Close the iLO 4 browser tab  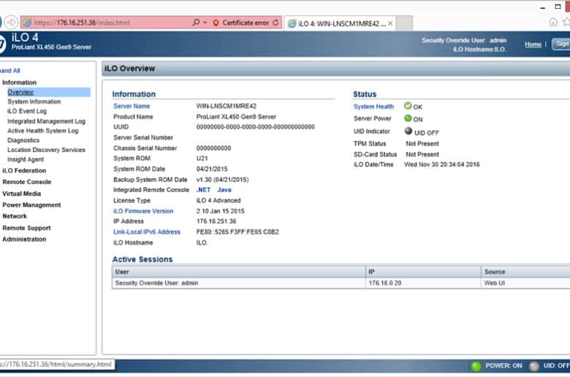click(390, 23)
